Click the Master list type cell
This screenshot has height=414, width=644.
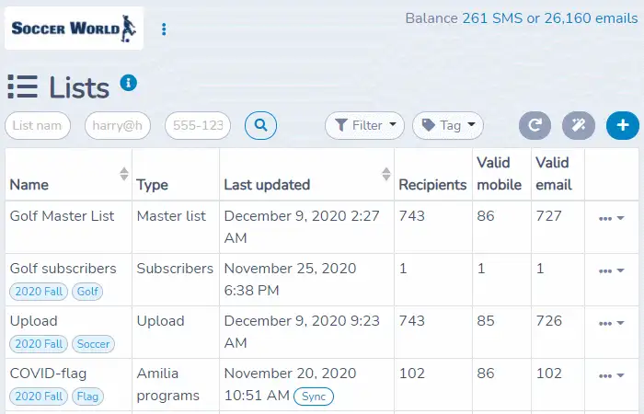click(171, 216)
